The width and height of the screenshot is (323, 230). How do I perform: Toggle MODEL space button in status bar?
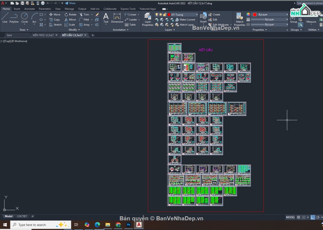coord(290,217)
